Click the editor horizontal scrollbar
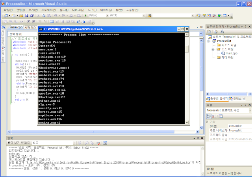Image resolution: width=252 pixels, height=177 pixels. tap(93, 132)
